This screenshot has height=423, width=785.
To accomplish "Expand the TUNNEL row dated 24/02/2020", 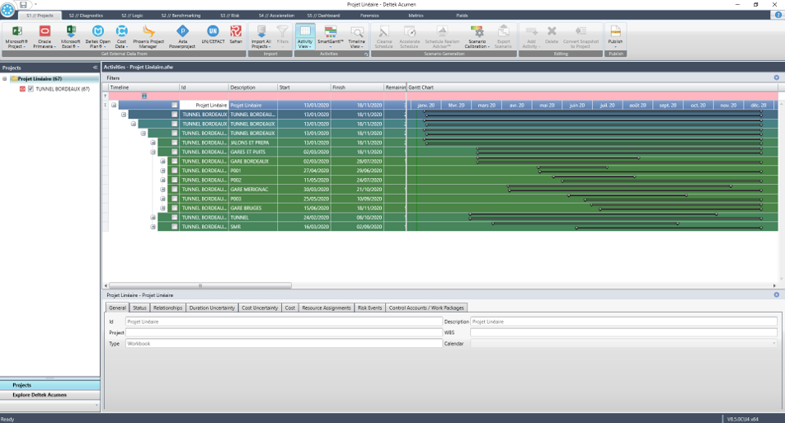I will pos(153,217).
